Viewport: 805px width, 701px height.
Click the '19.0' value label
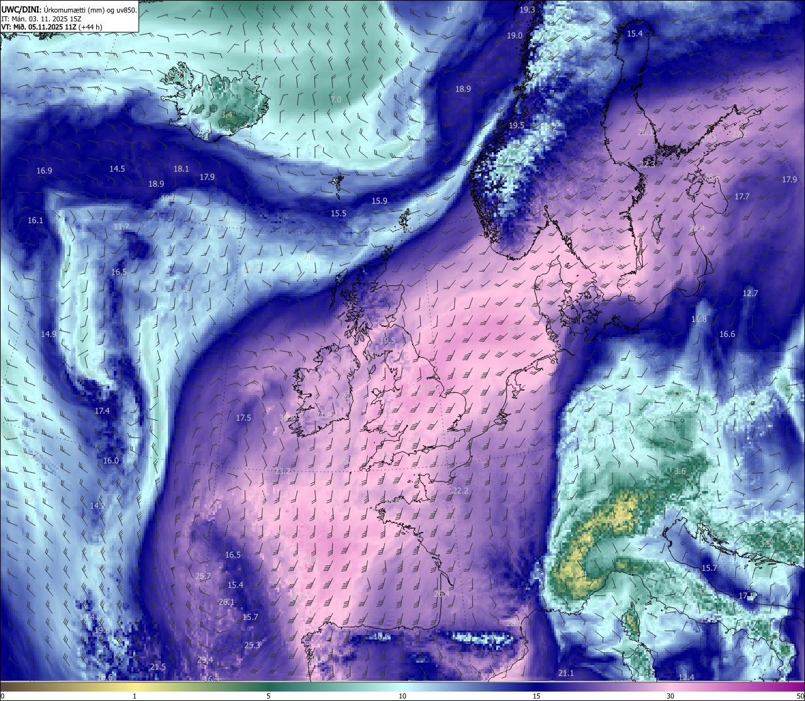point(514,36)
